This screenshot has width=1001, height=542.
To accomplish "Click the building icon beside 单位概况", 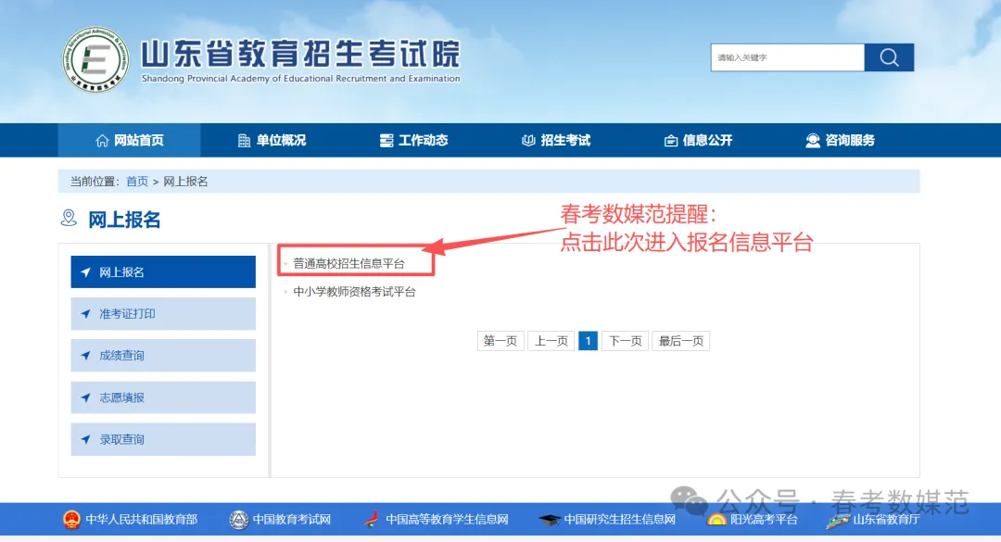I will 244,141.
